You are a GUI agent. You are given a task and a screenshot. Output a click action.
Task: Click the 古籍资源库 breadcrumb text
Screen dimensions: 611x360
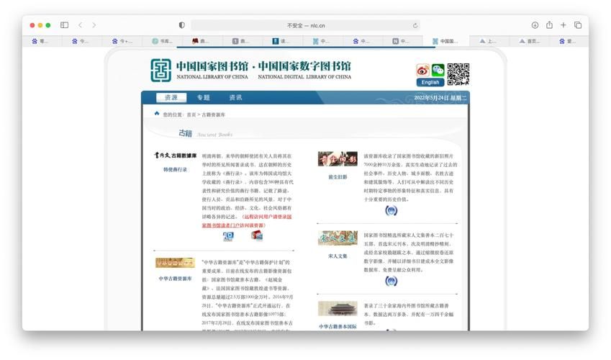(x=213, y=114)
